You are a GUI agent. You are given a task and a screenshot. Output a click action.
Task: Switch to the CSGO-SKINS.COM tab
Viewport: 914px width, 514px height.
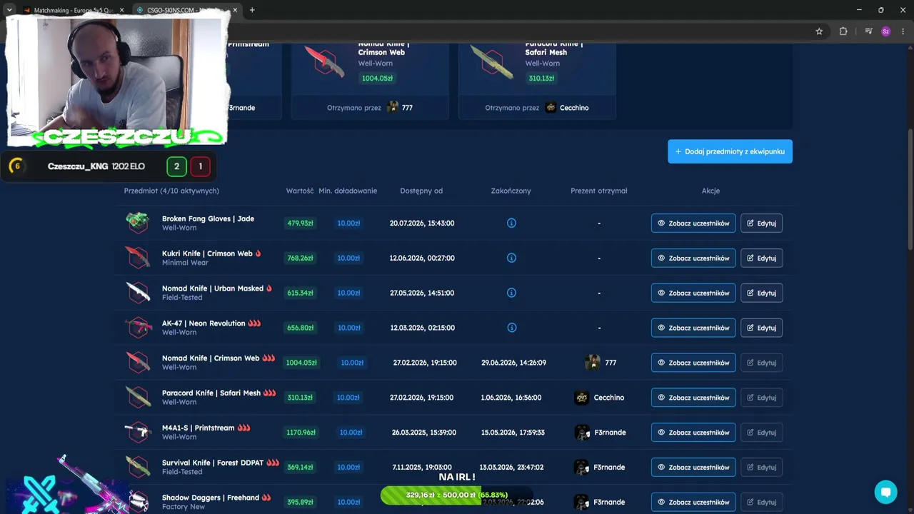point(186,10)
